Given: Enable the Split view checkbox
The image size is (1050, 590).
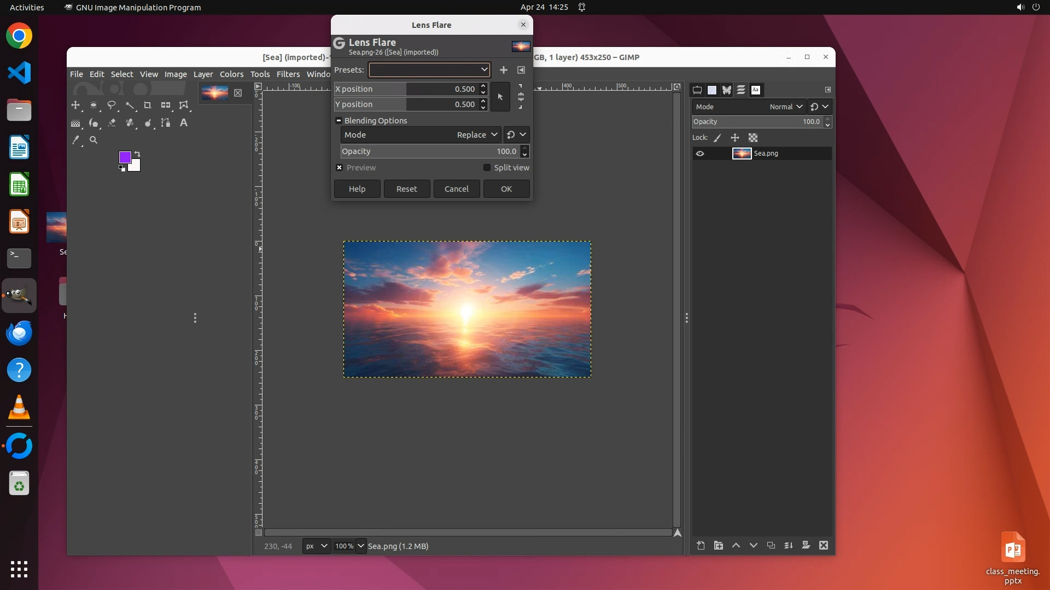Looking at the screenshot, I should (487, 168).
